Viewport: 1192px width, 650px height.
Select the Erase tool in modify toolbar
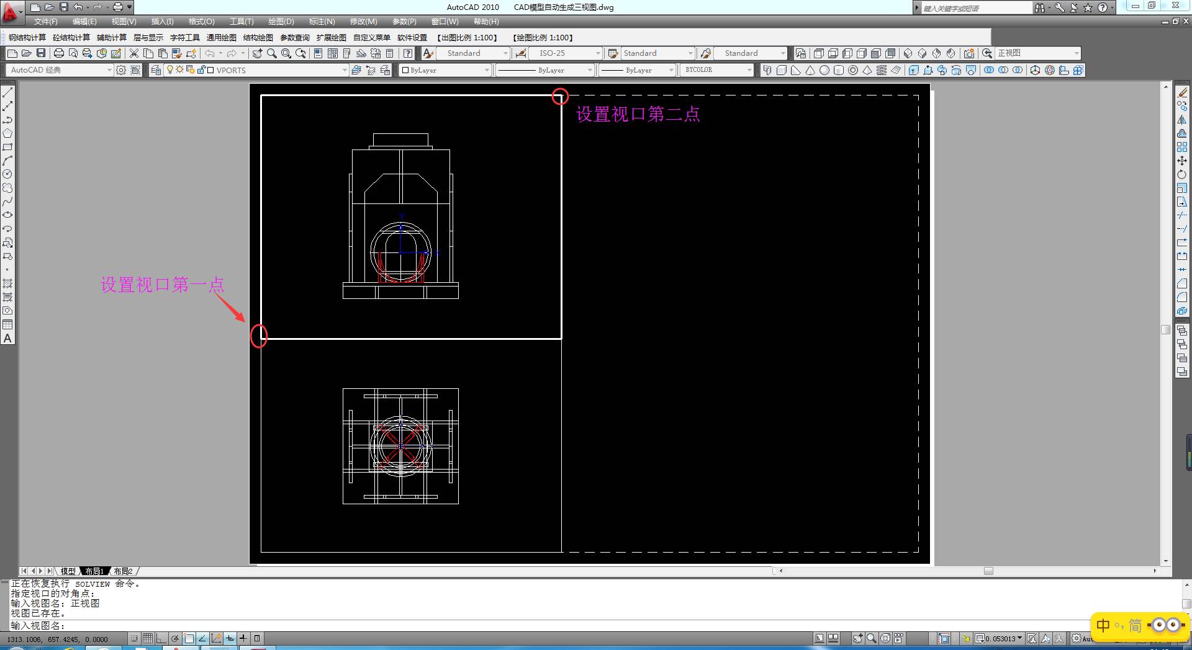[x=1182, y=92]
